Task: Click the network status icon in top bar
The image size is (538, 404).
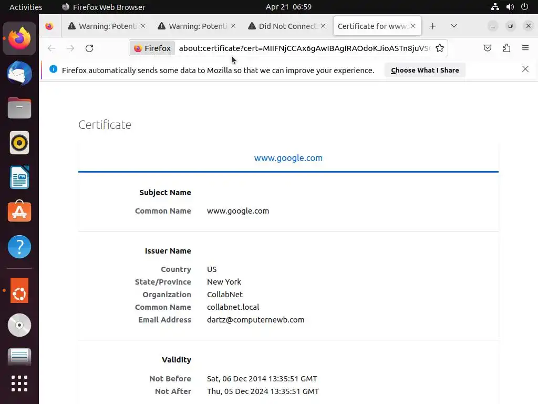Action: tap(495, 7)
